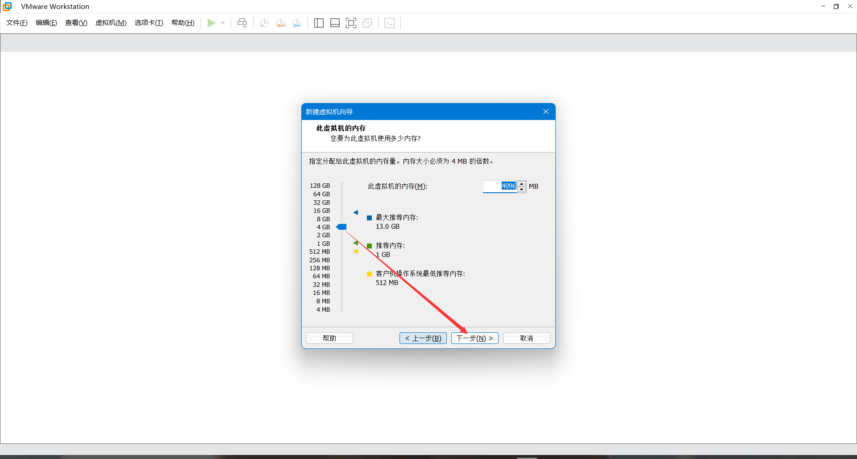
Task: Click the 64 GB scale label
Action: 321,194
